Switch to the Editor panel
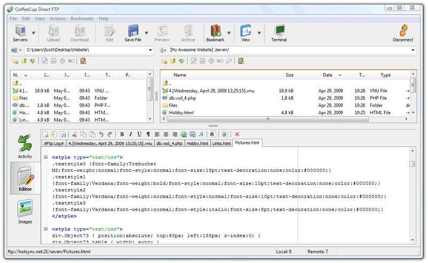Image resolution: width=428 pixels, height=263 pixels. tap(25, 178)
